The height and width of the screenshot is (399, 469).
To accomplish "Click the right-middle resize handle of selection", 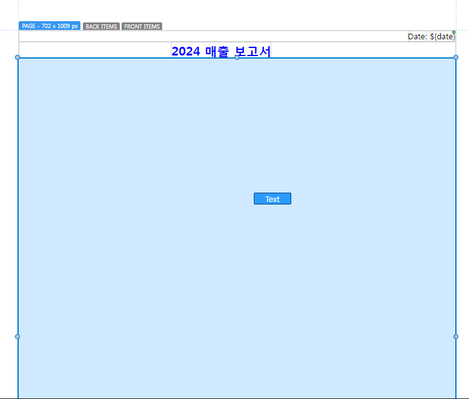I will tap(456, 337).
